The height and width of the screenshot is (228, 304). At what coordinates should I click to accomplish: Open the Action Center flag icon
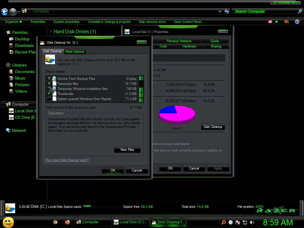click(238, 222)
